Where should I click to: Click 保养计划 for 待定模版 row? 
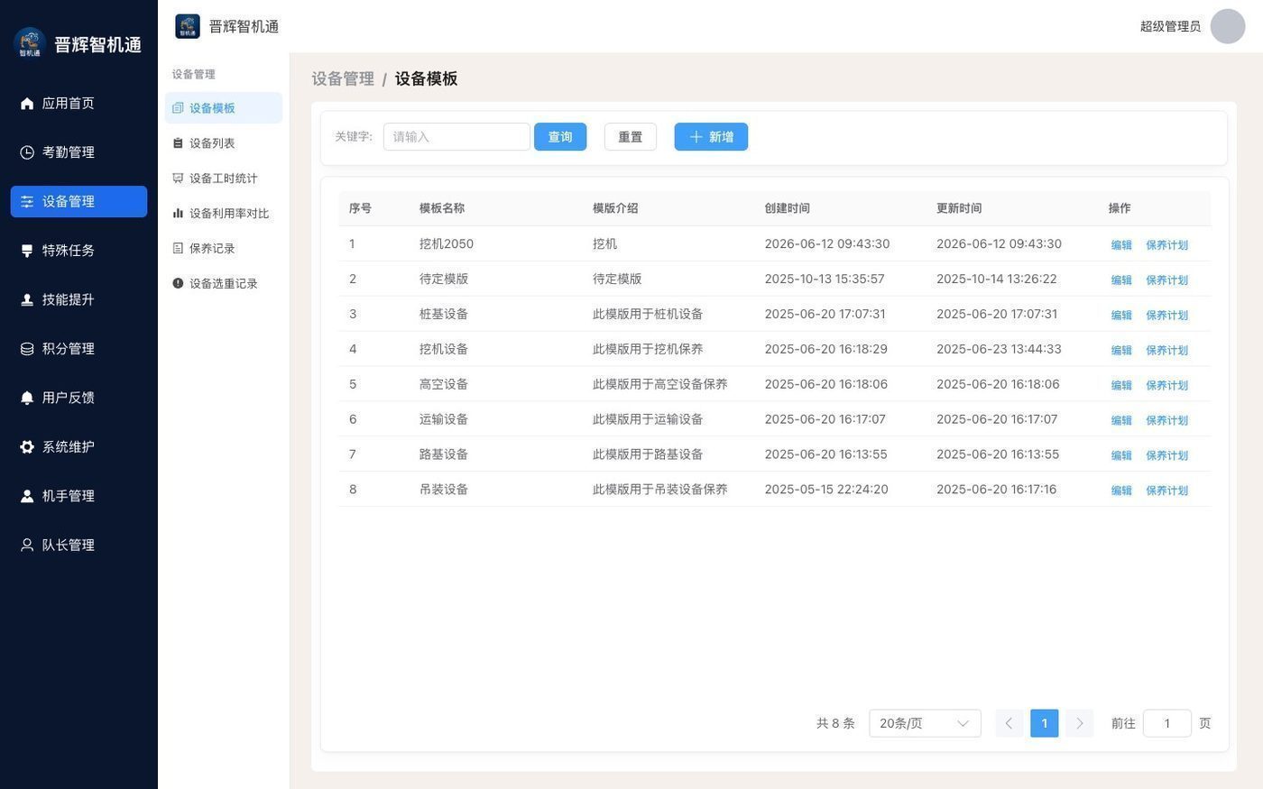coord(1166,280)
